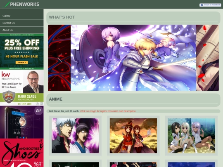The width and height of the screenshot is (223, 167).
Task: Open the witch hat girls sunset thumbnail
Action: tap(133, 136)
